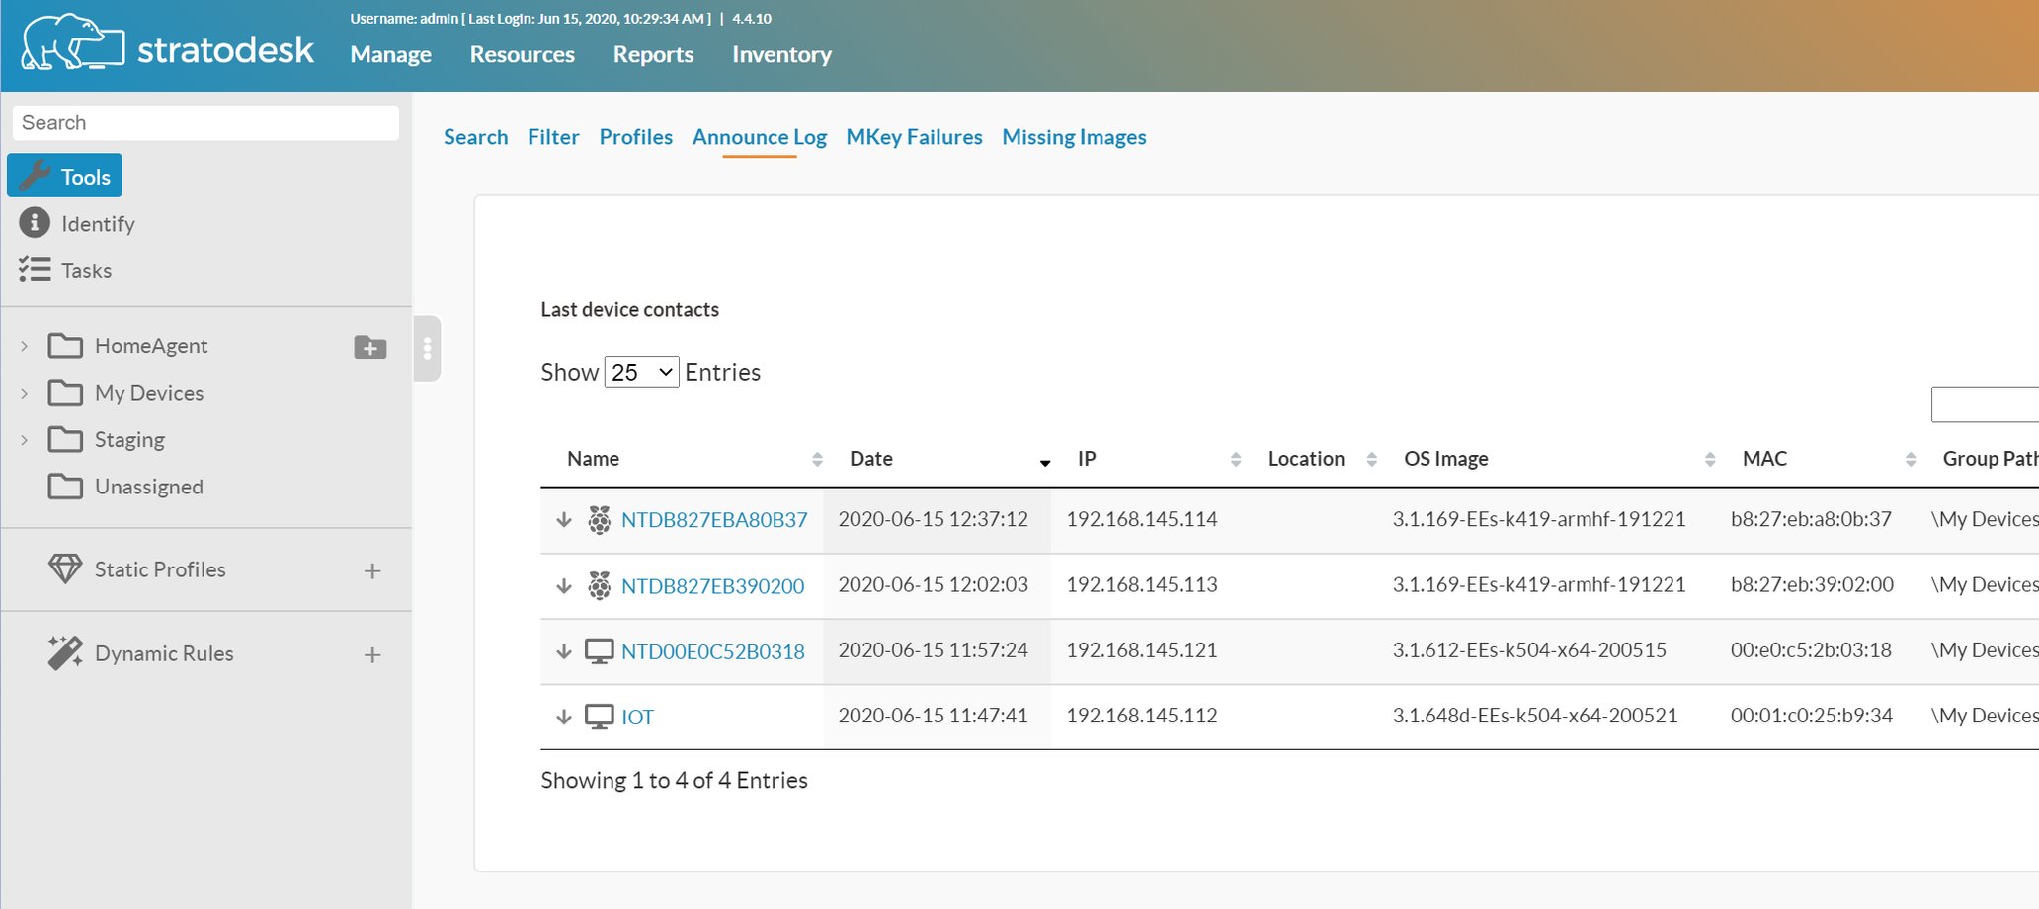Viewport: 2039px width, 909px height.
Task: Open the Inventory menu
Action: tap(781, 54)
